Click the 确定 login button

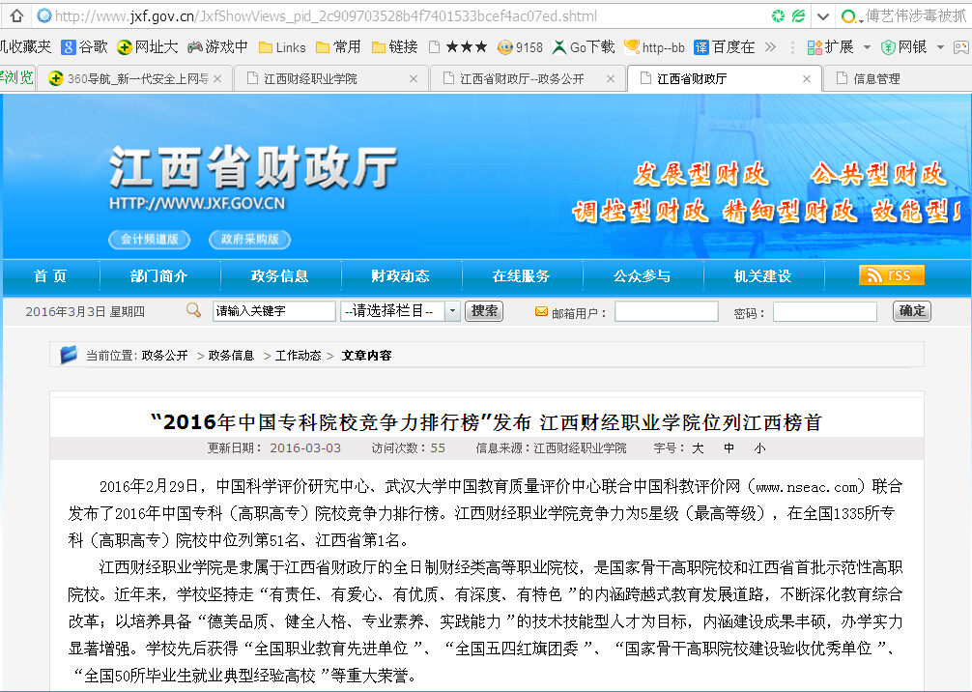point(912,311)
